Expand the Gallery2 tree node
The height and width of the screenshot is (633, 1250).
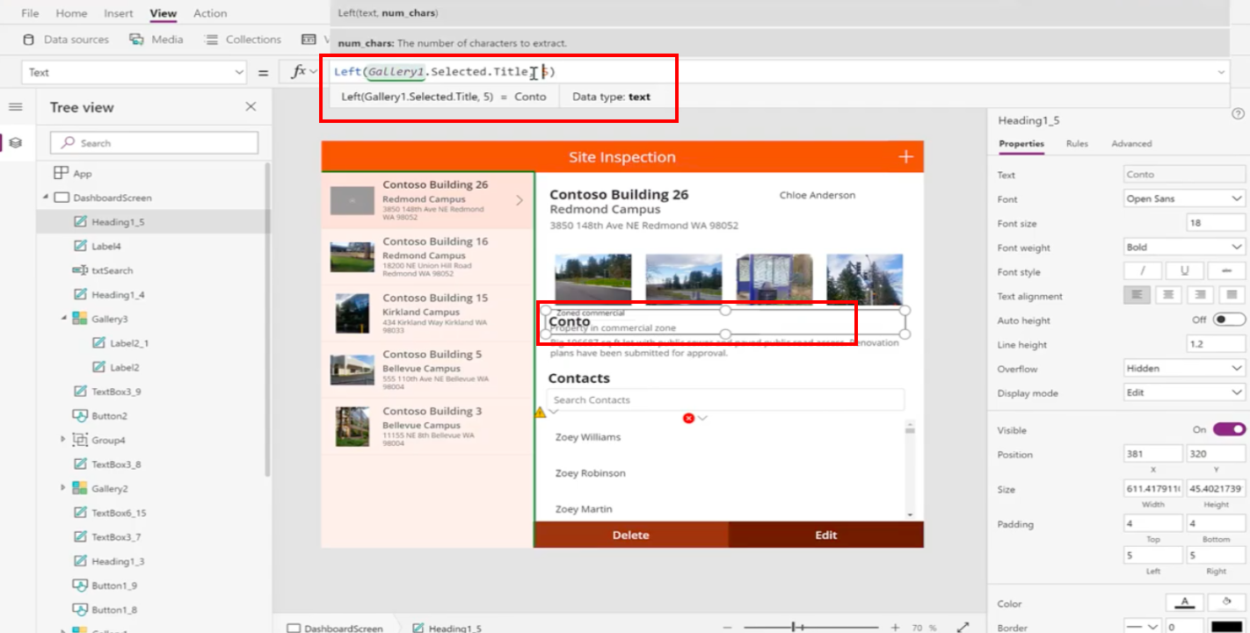pos(62,487)
